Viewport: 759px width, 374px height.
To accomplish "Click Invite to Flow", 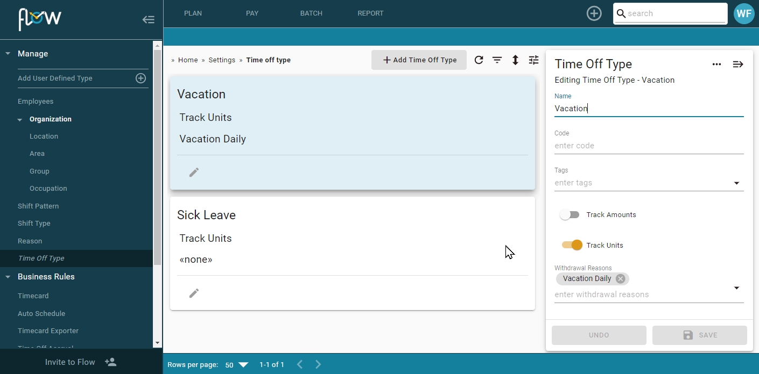I will (x=70, y=362).
